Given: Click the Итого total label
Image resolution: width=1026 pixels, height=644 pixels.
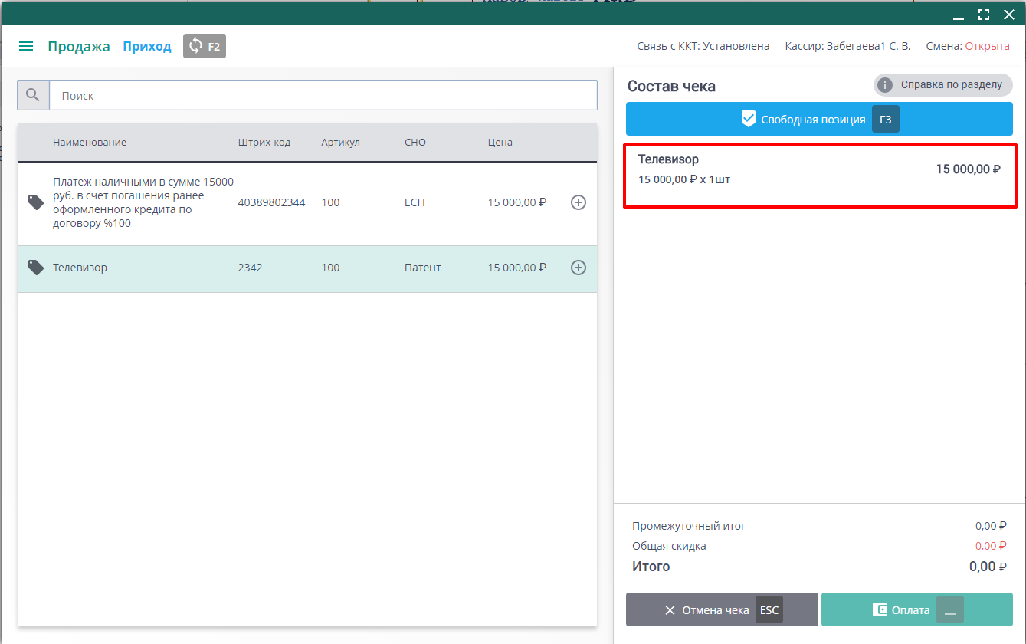Looking at the screenshot, I should pos(651,567).
